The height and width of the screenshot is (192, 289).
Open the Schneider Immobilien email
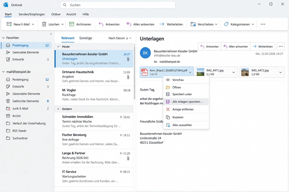[94, 122]
